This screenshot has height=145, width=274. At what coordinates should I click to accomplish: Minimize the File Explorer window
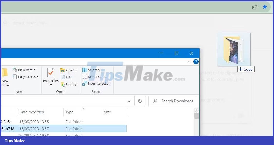(x=162, y=53)
